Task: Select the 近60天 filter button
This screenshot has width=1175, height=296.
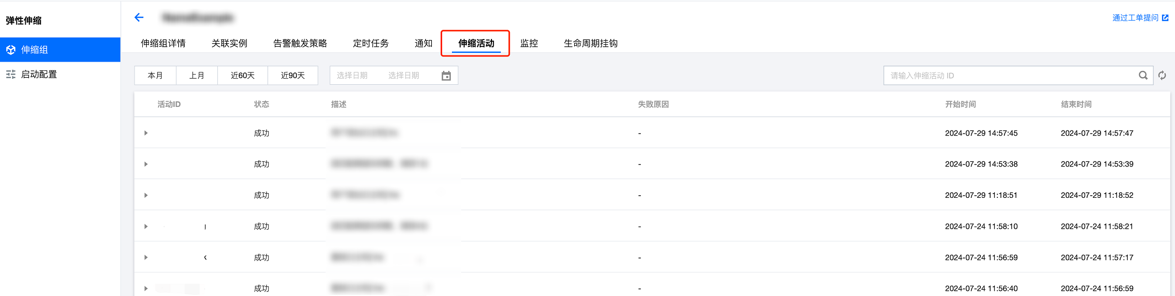Action: click(242, 76)
